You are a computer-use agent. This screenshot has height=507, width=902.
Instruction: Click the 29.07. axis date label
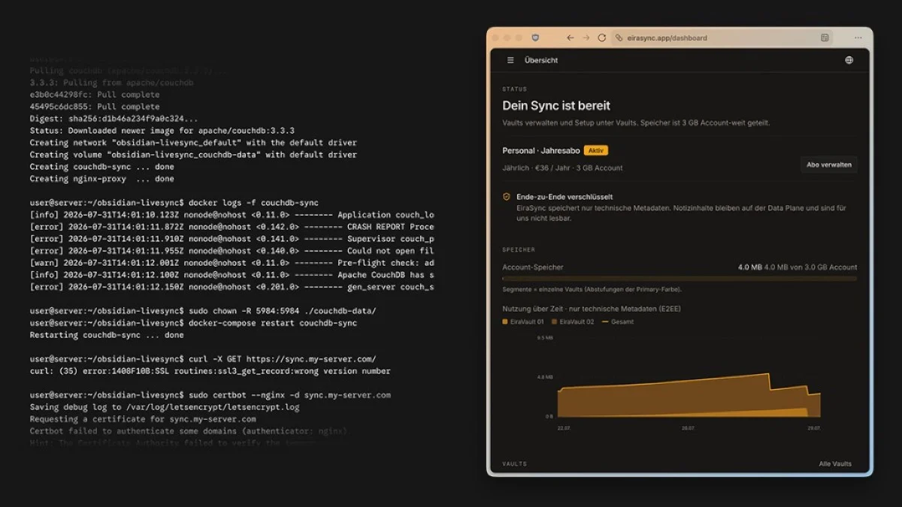click(813, 427)
